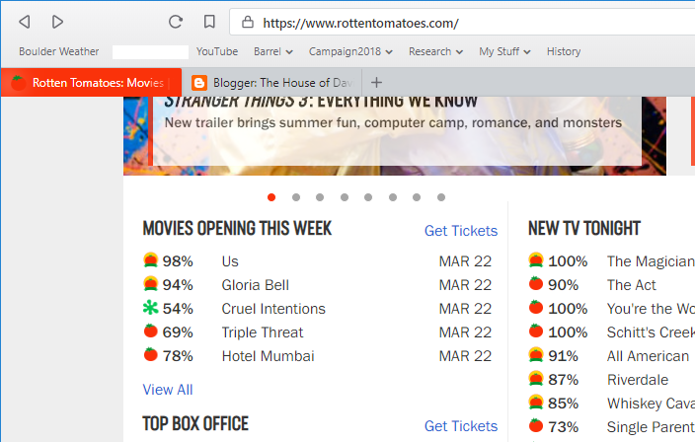Select the second carousel dot

pos(296,197)
